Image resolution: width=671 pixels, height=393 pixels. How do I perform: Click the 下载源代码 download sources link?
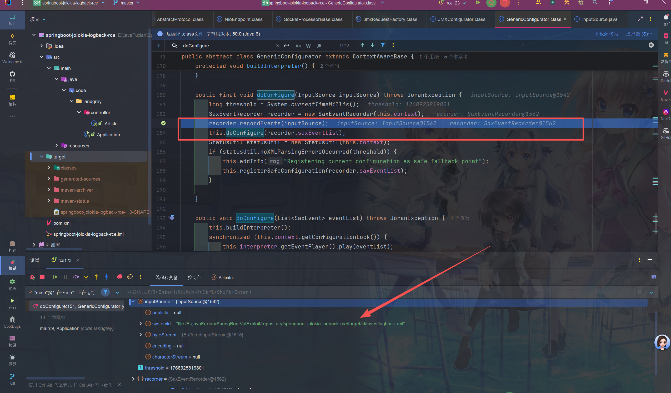click(606, 34)
